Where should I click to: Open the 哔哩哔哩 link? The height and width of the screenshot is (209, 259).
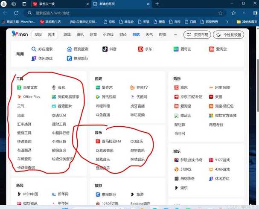pyautogui.click(x=103, y=106)
